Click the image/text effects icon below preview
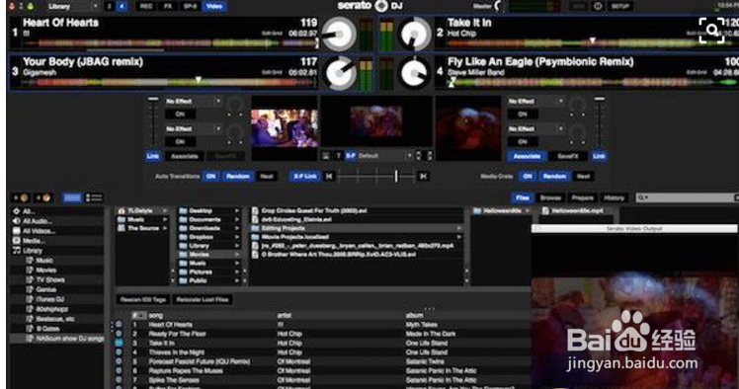 coord(326,156)
